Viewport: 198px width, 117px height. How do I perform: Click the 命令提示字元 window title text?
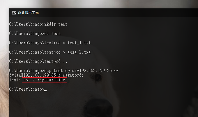point(28,13)
